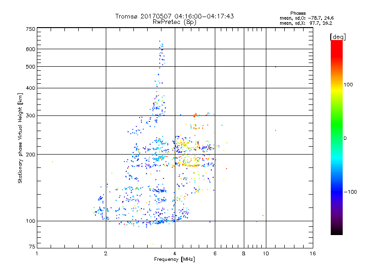Click the colorbar tick label '-100'
The image size is (368, 276).
point(350,192)
